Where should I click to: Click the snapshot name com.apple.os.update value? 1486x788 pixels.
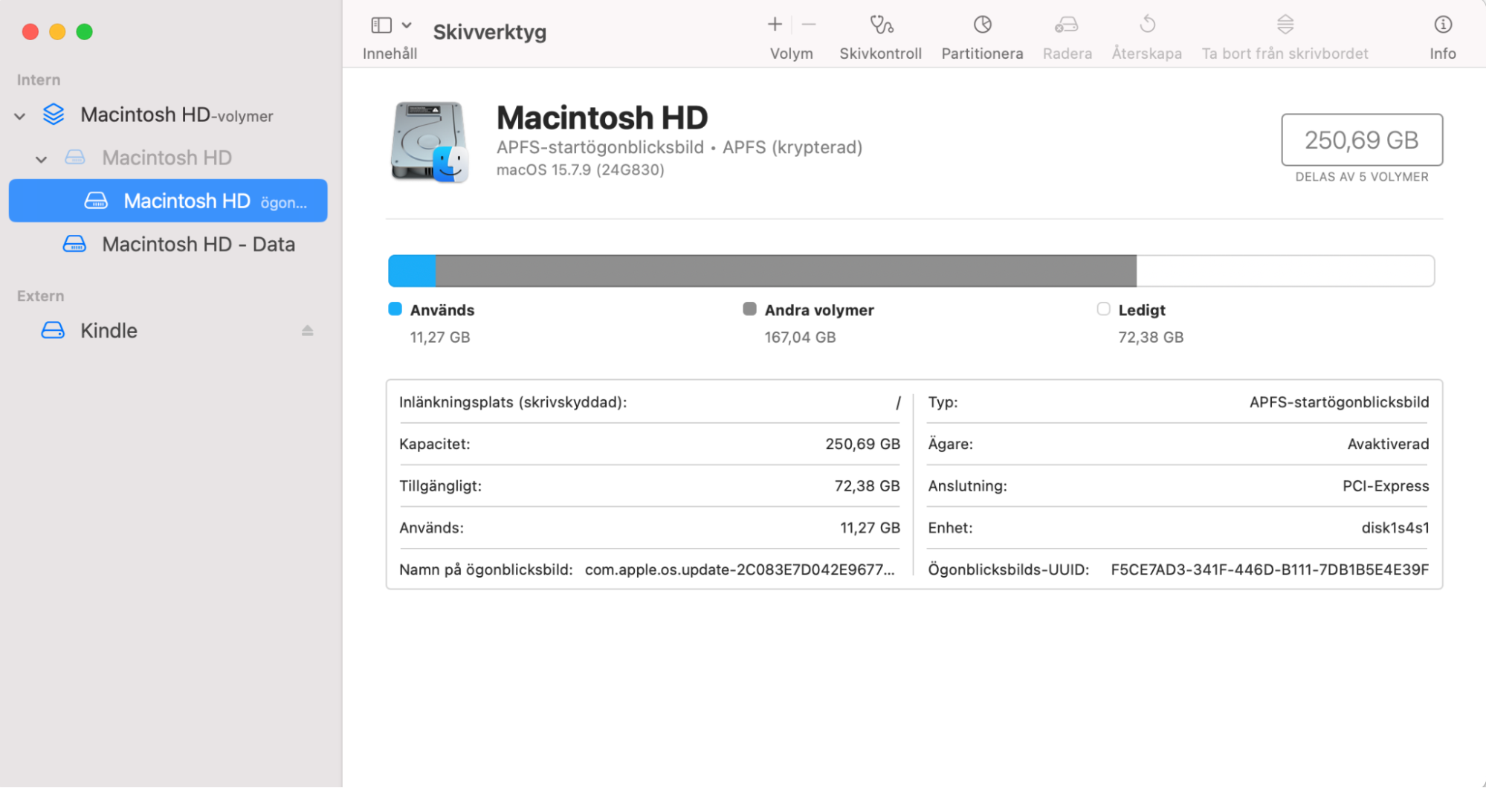point(740,569)
